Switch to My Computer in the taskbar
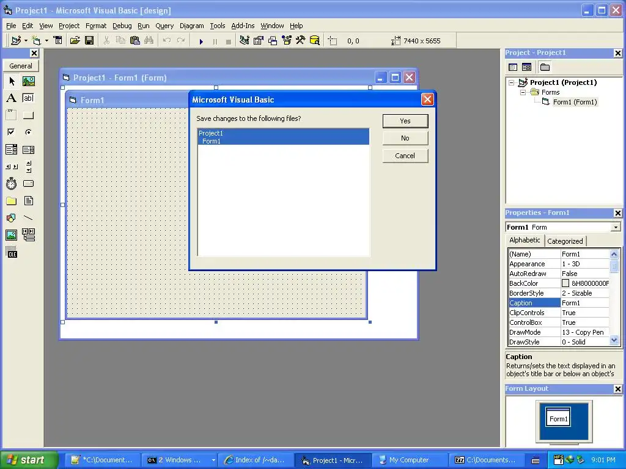Image resolution: width=626 pixels, height=469 pixels. (x=409, y=460)
